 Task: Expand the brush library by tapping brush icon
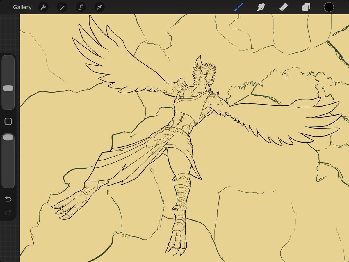(239, 7)
